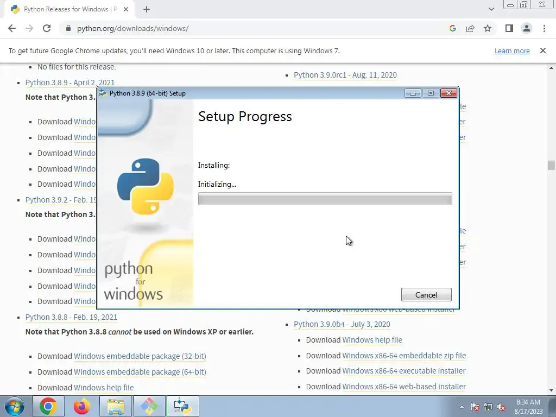Screen dimensions: 556x417
Task: View site info padlock icon
Action: coord(68,28)
